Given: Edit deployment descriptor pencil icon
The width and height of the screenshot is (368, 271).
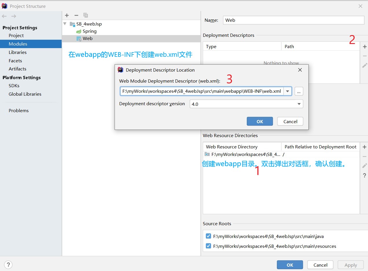Looking at the screenshot, I should [x=365, y=66].
